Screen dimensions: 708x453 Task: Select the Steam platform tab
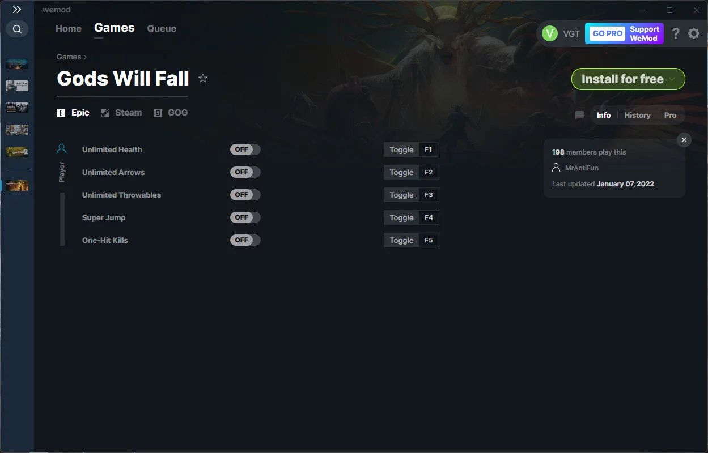pyautogui.click(x=121, y=113)
